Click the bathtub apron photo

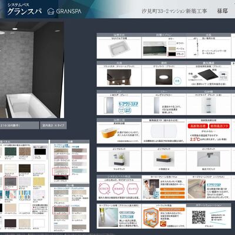pyautogui.click(x=155, y=49)
